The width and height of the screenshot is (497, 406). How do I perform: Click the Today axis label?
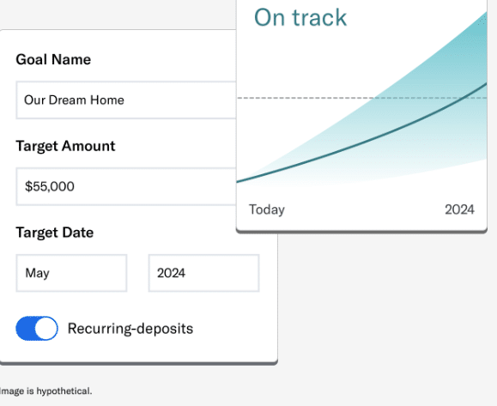267,209
